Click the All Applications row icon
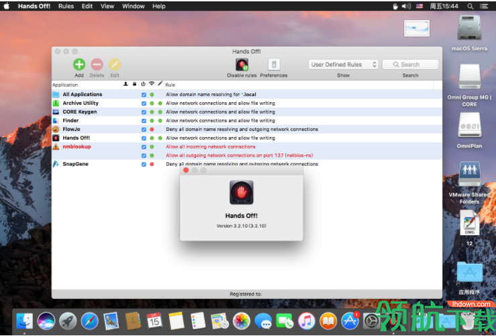The height and width of the screenshot is (336, 496). (x=56, y=94)
